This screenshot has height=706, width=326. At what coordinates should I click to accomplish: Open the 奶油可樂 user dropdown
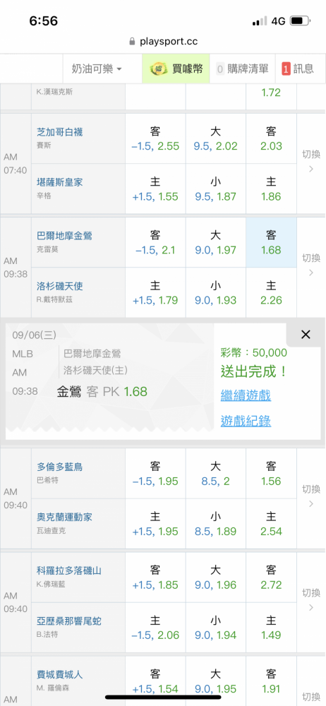pos(97,69)
